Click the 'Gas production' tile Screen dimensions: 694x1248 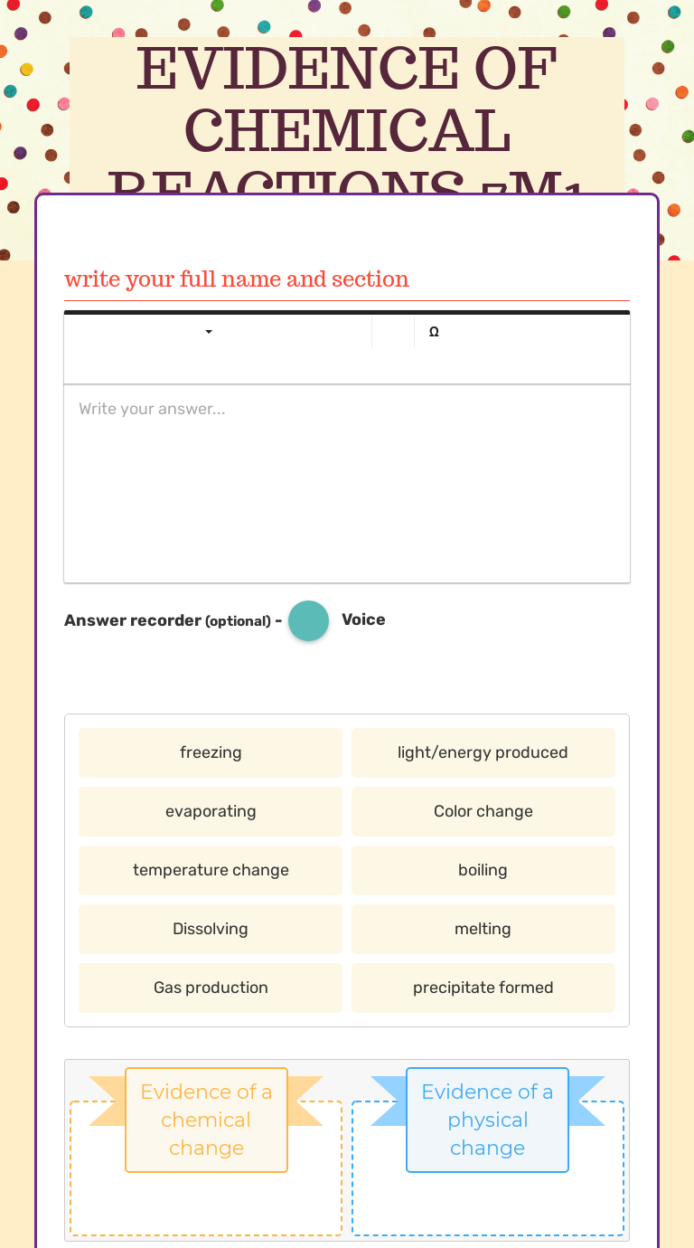tap(211, 988)
